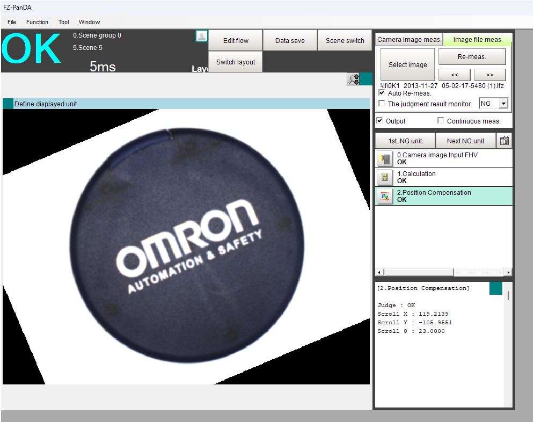Enable Continuous meas. checkbox
The height and width of the screenshot is (422, 534).
441,120
